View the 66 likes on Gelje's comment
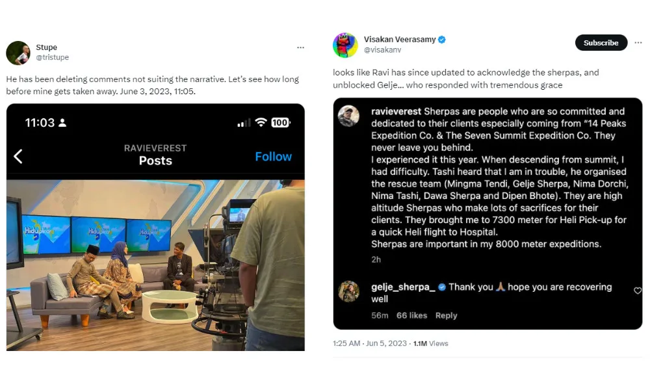 click(411, 316)
